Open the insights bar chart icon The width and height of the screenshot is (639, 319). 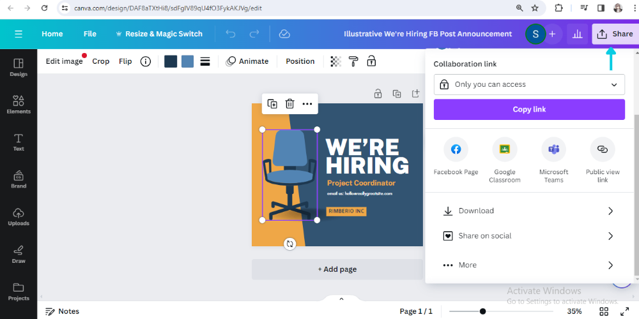(577, 34)
